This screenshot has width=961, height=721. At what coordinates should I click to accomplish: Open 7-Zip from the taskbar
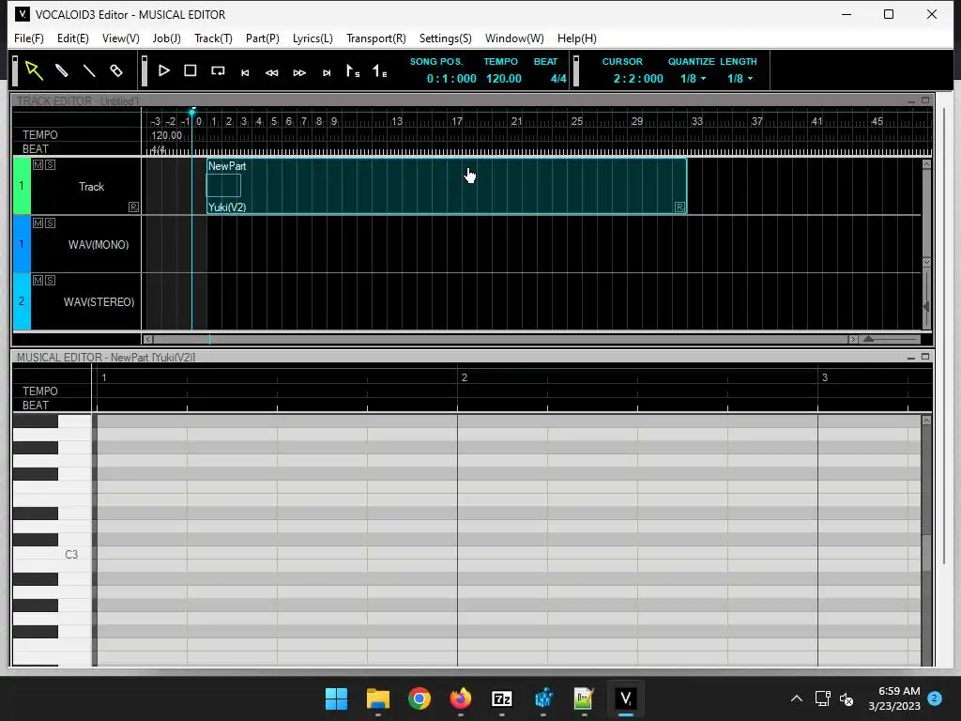(x=502, y=698)
